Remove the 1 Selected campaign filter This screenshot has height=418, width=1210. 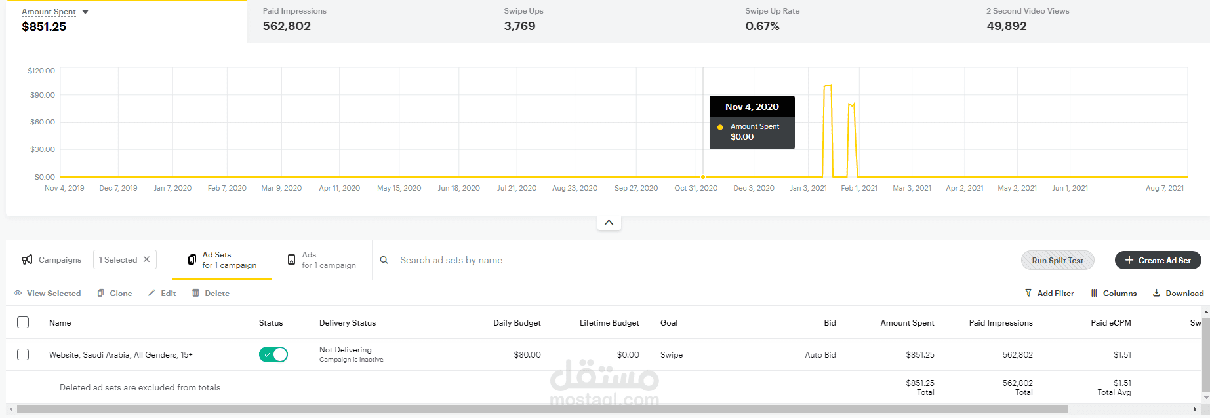pos(146,259)
